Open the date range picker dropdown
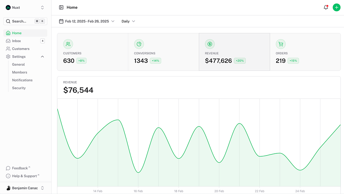 coord(87,21)
